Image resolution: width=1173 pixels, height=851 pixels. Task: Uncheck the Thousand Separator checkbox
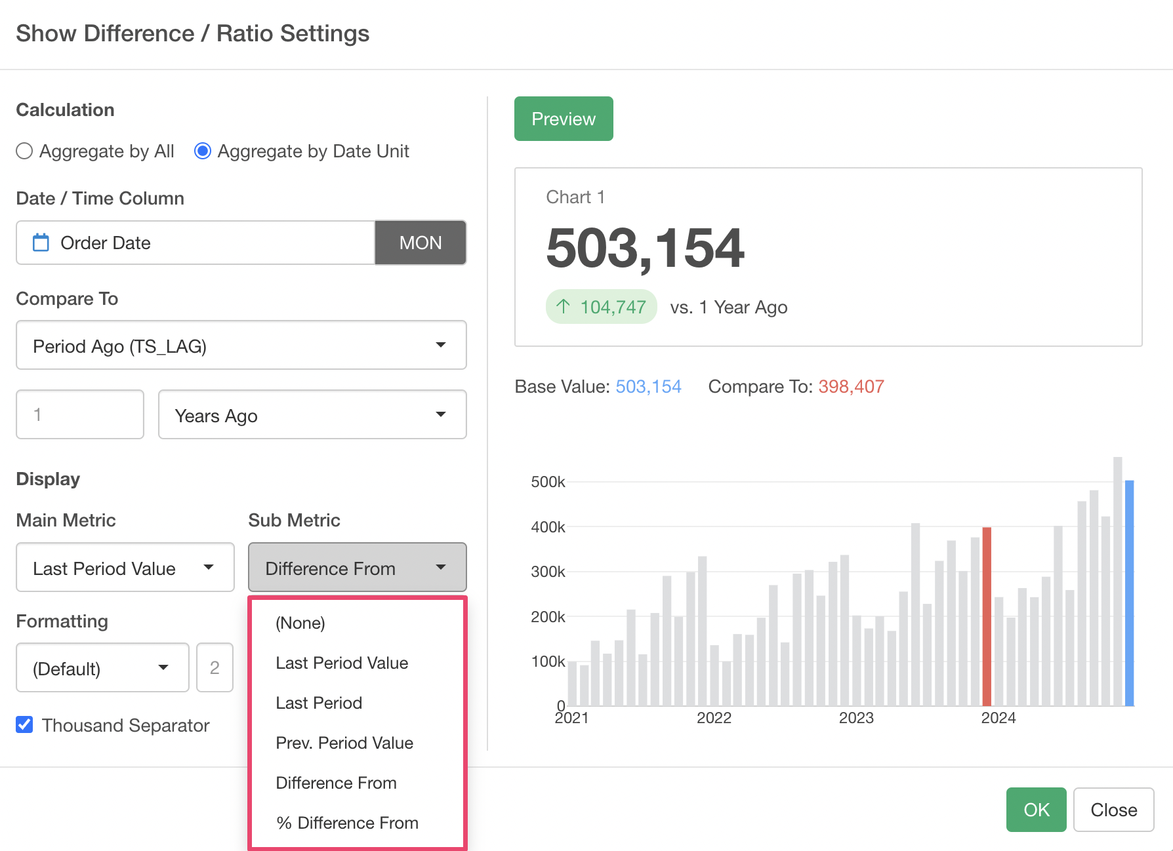pyautogui.click(x=24, y=724)
